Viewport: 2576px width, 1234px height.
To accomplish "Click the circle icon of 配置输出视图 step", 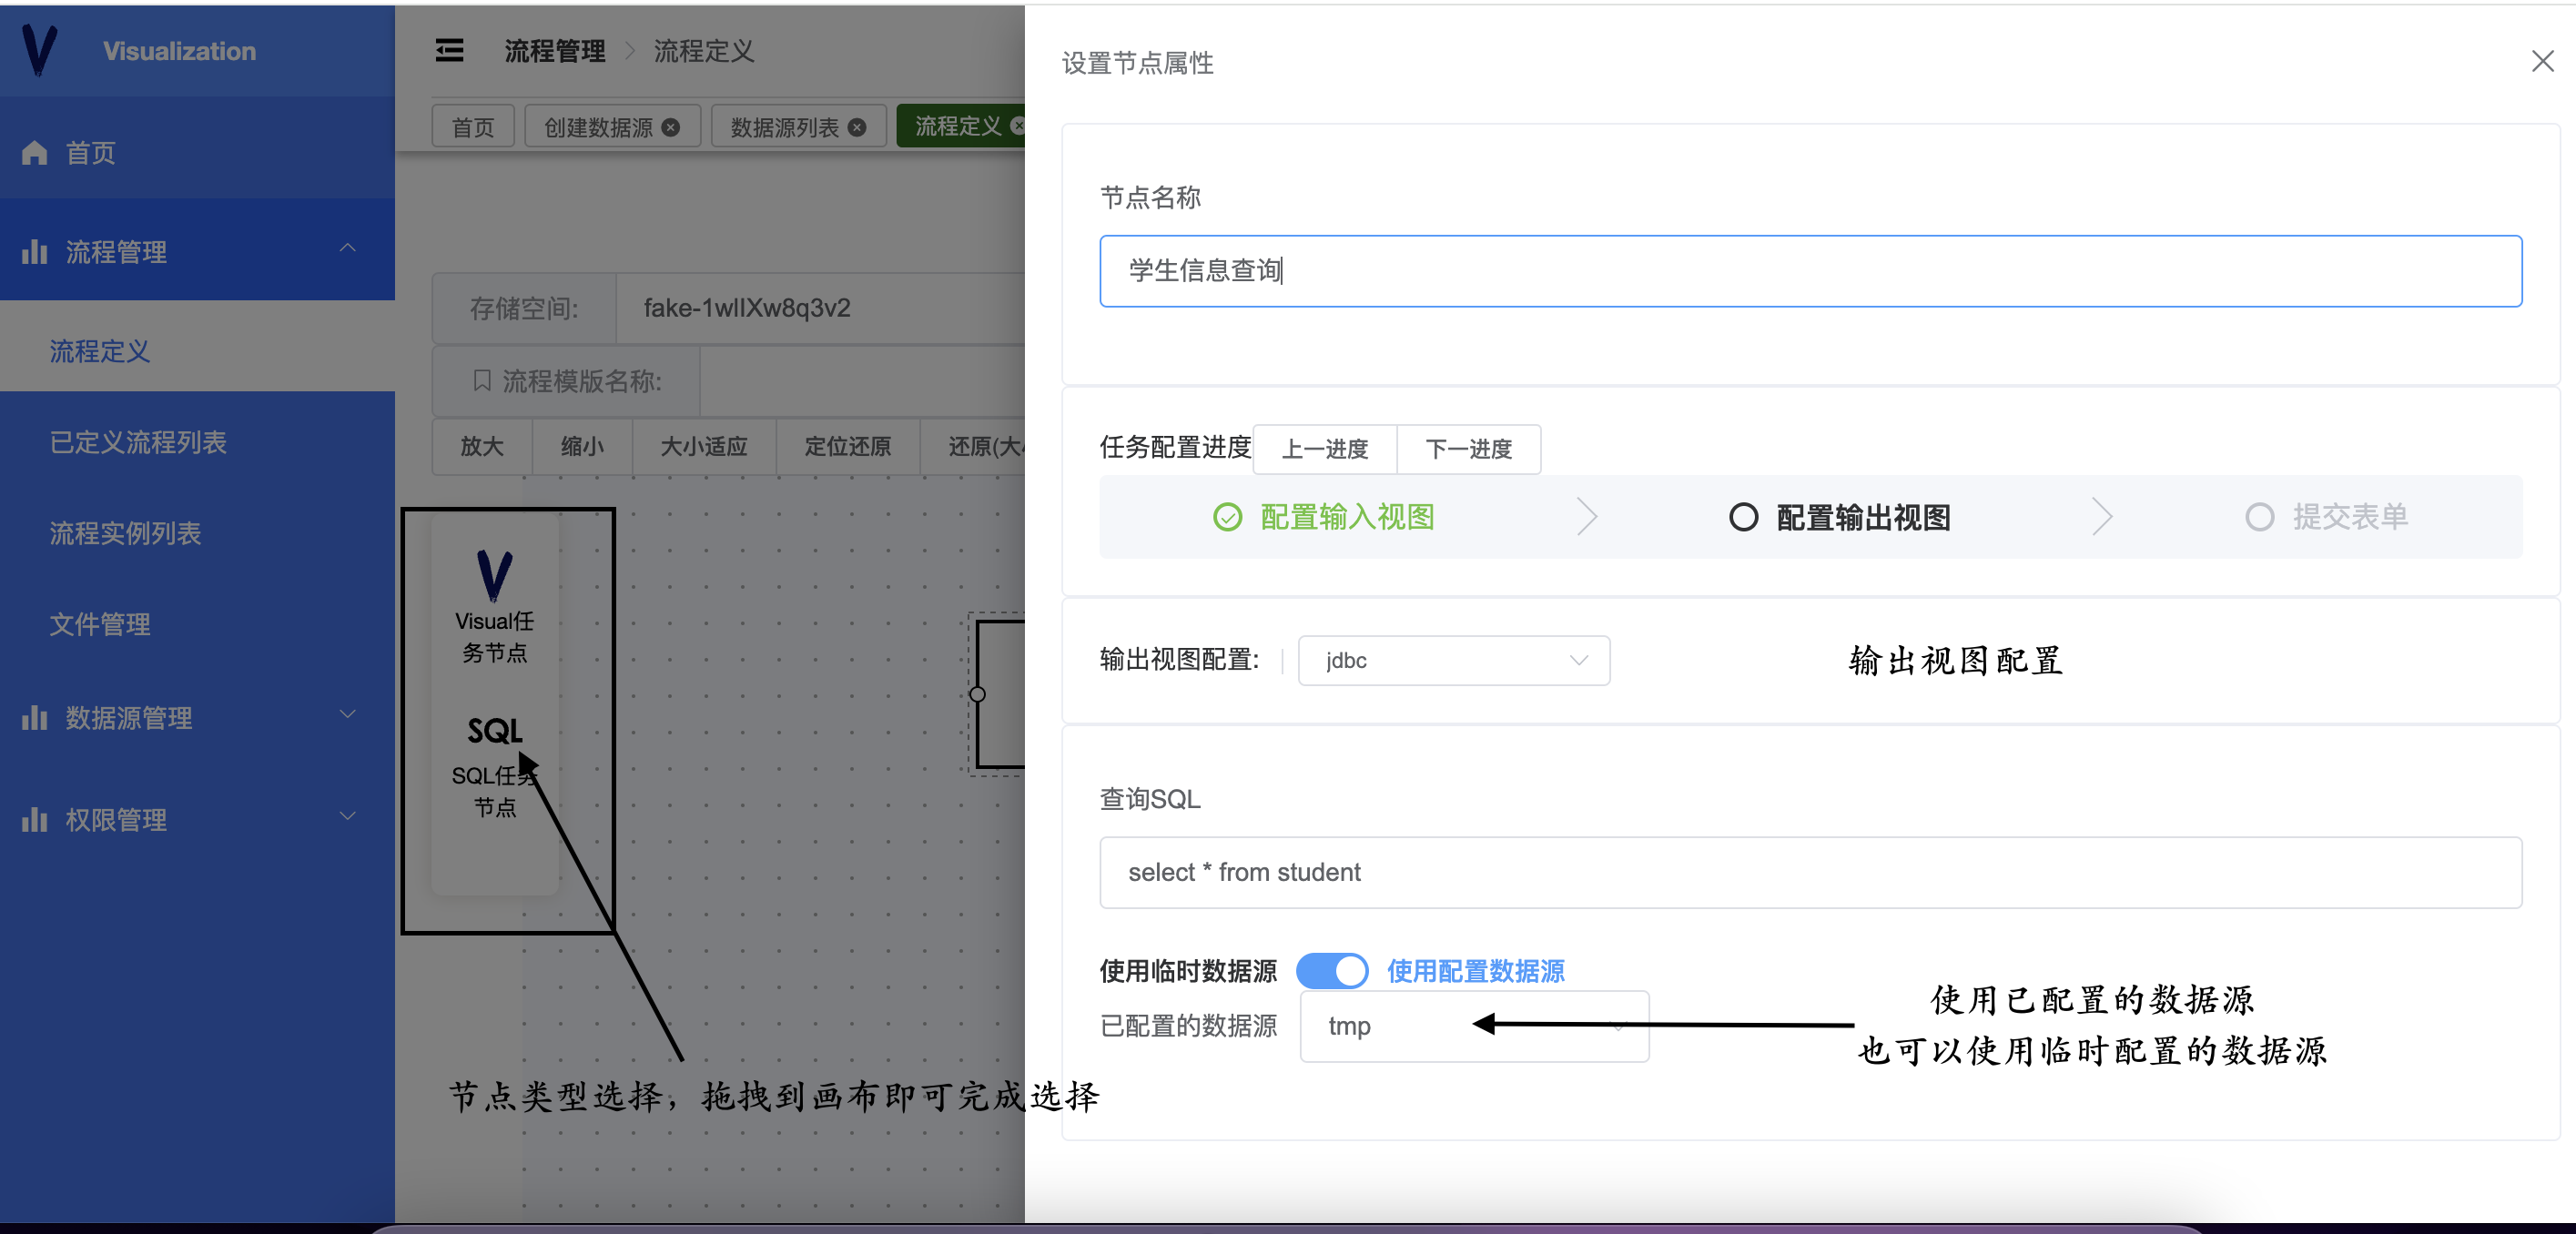I will [1744, 517].
